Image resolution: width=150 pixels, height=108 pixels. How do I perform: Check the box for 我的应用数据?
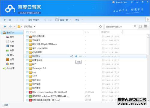[27, 36]
